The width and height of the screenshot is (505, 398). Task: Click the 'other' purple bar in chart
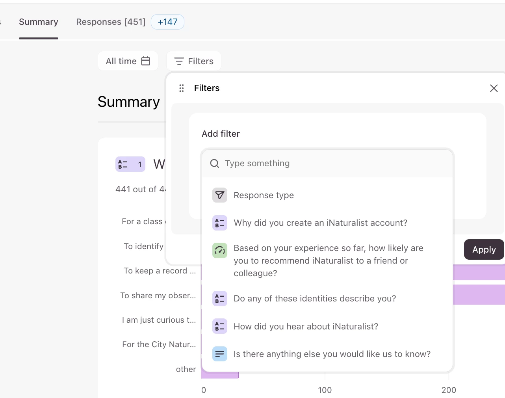click(x=220, y=375)
